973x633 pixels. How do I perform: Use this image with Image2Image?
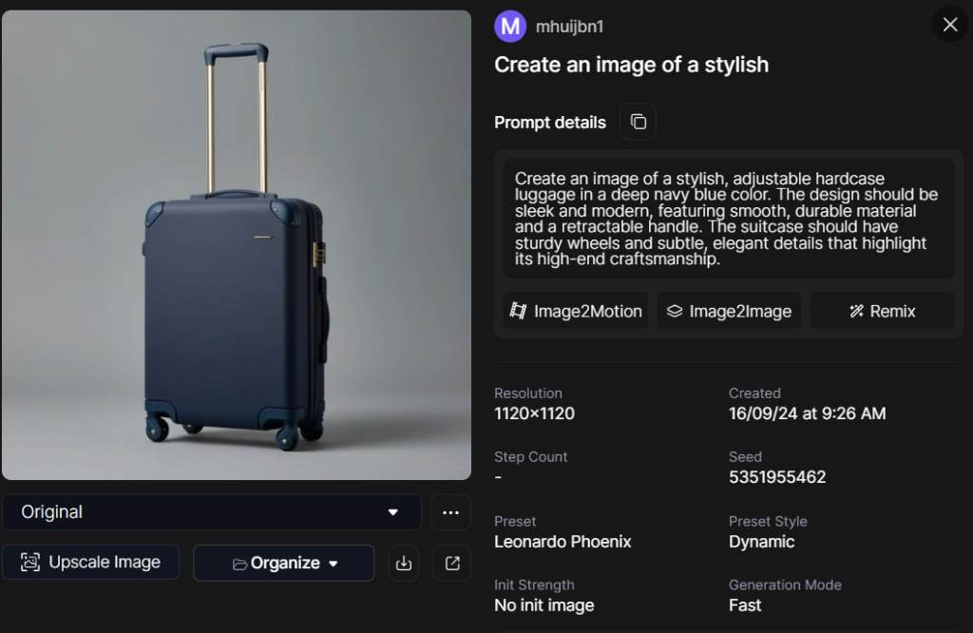[729, 311]
